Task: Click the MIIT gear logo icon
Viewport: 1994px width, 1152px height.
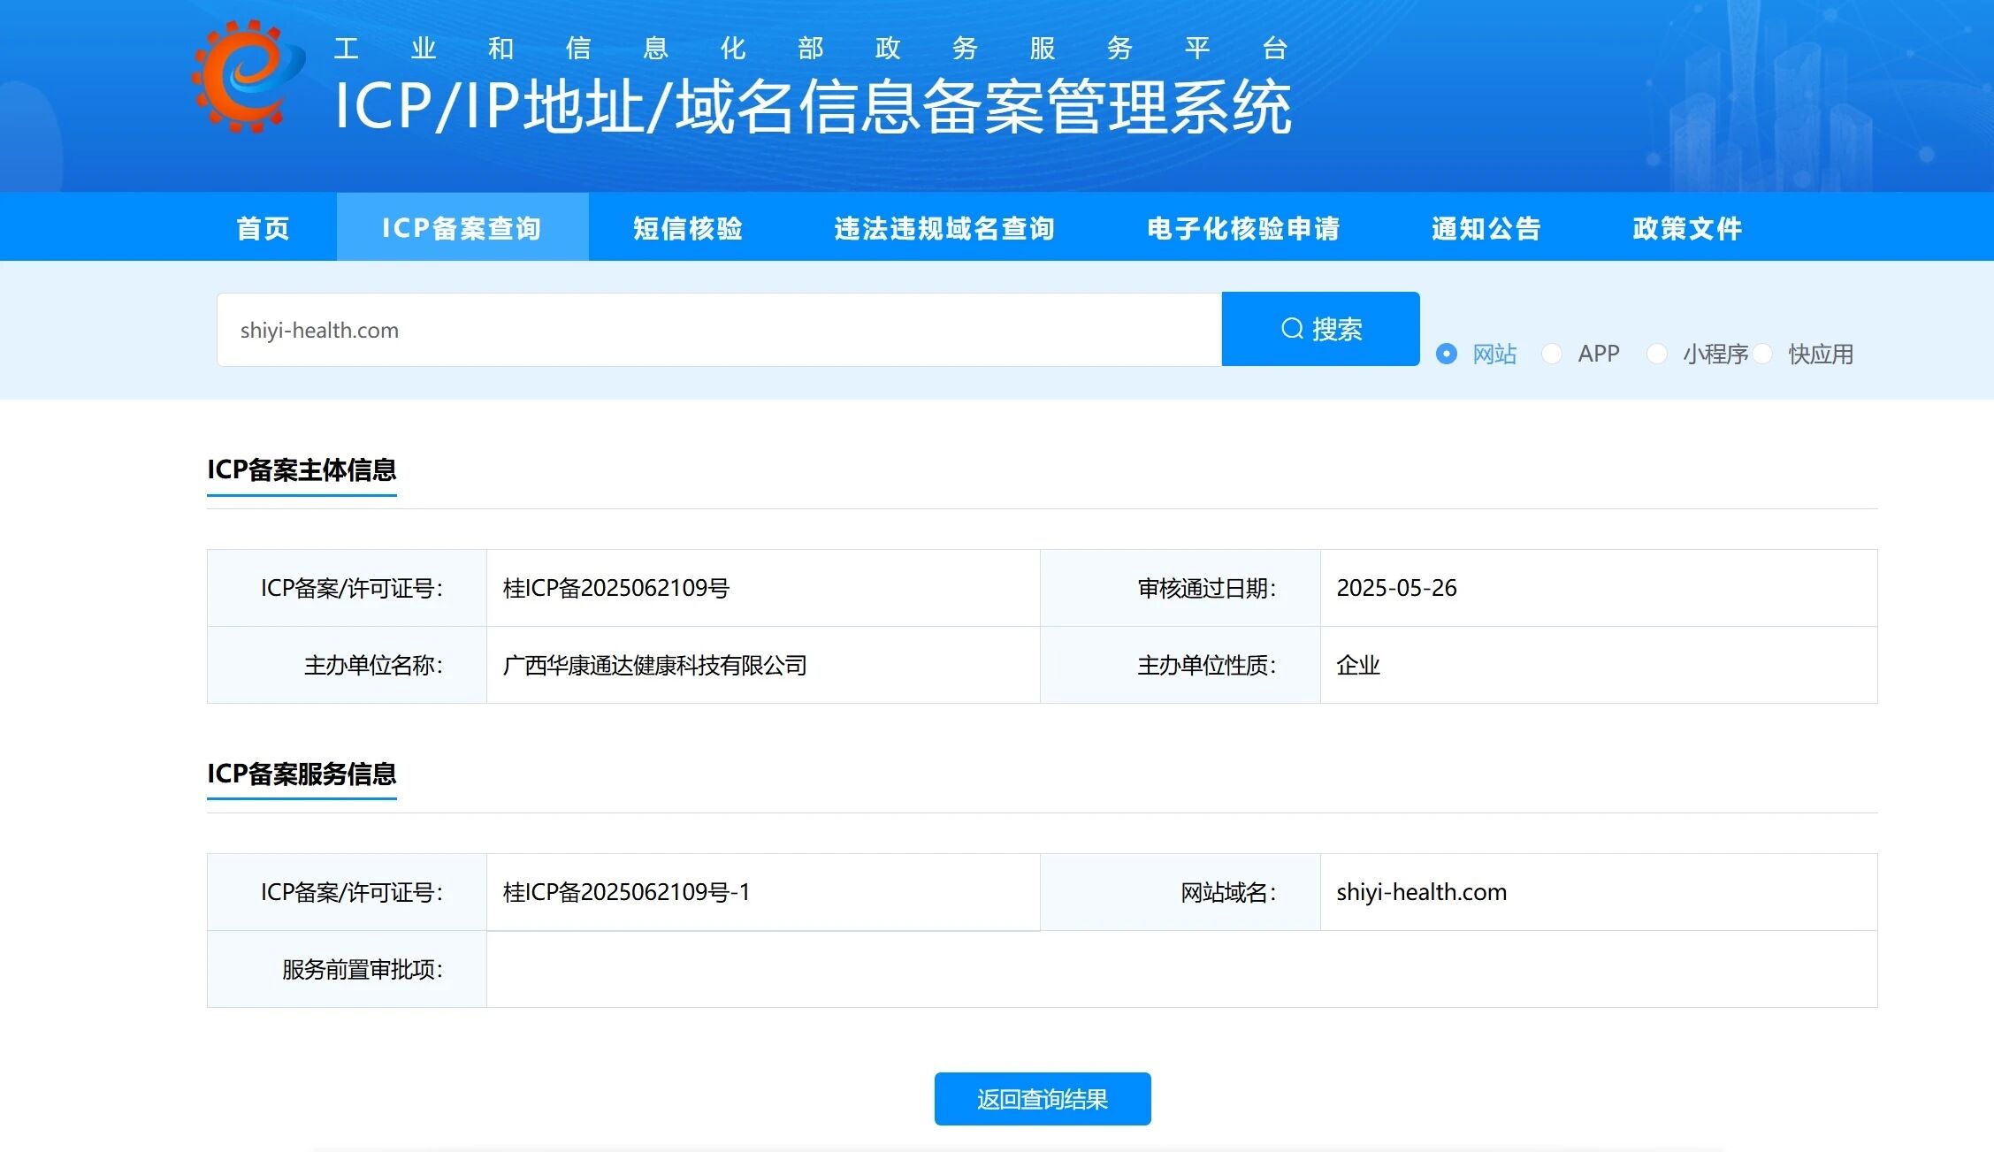Action: 247,76
